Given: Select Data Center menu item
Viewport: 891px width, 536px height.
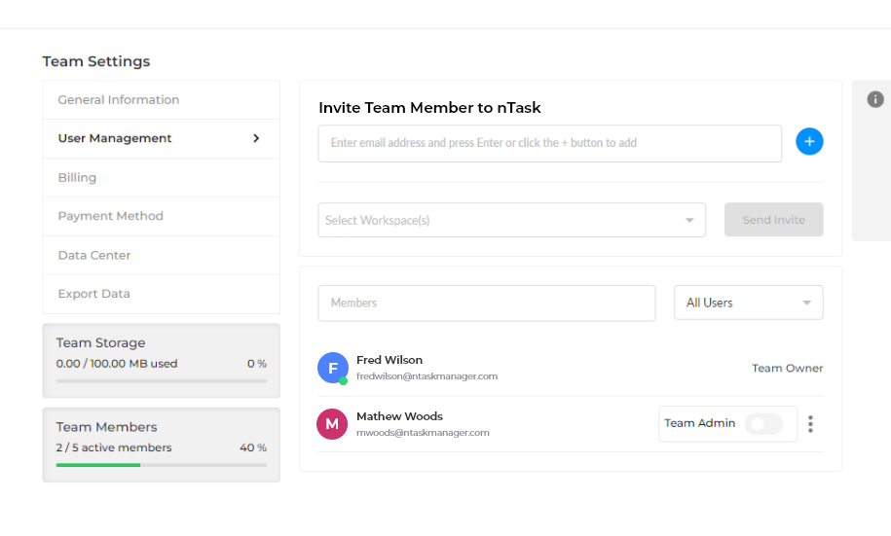Looking at the screenshot, I should pyautogui.click(x=94, y=255).
